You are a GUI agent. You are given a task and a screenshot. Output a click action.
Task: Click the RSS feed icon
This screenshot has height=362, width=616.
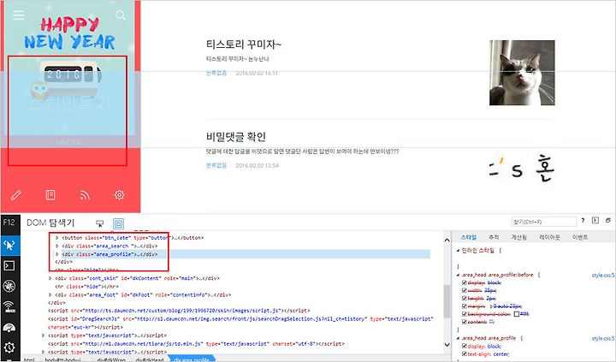click(85, 195)
